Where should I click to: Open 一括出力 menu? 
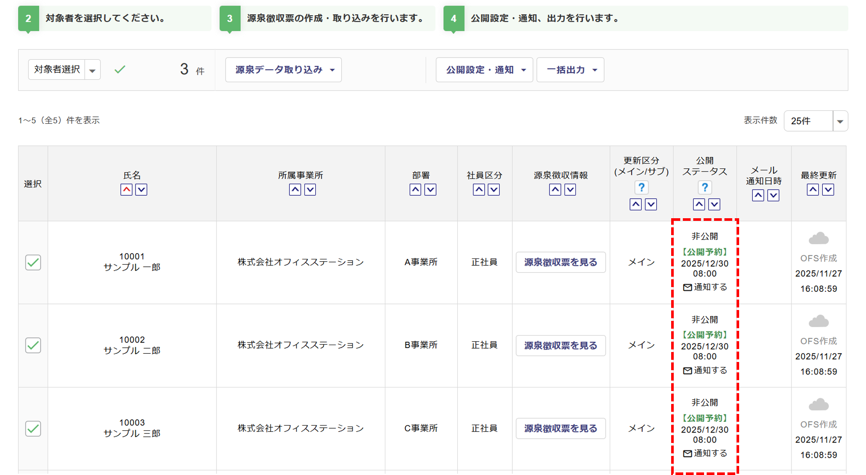(x=570, y=70)
